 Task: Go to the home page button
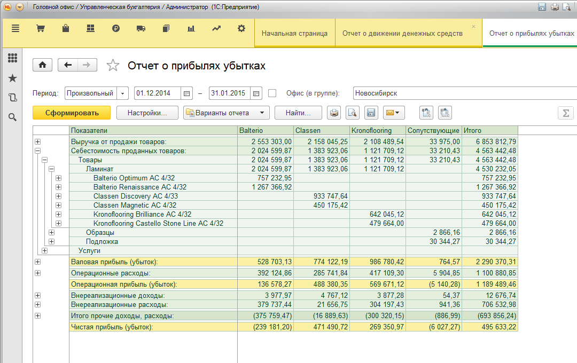click(42, 65)
